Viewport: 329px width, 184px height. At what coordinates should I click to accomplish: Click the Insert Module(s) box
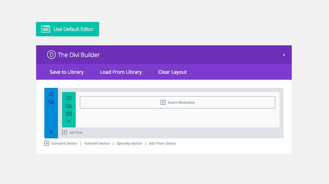pos(178,102)
